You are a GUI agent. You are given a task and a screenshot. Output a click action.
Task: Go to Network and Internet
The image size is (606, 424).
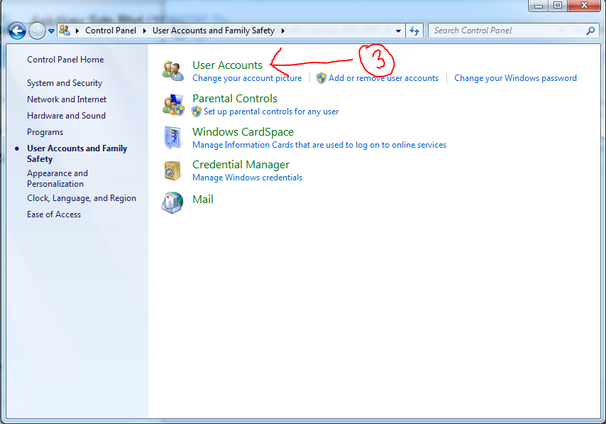point(67,99)
